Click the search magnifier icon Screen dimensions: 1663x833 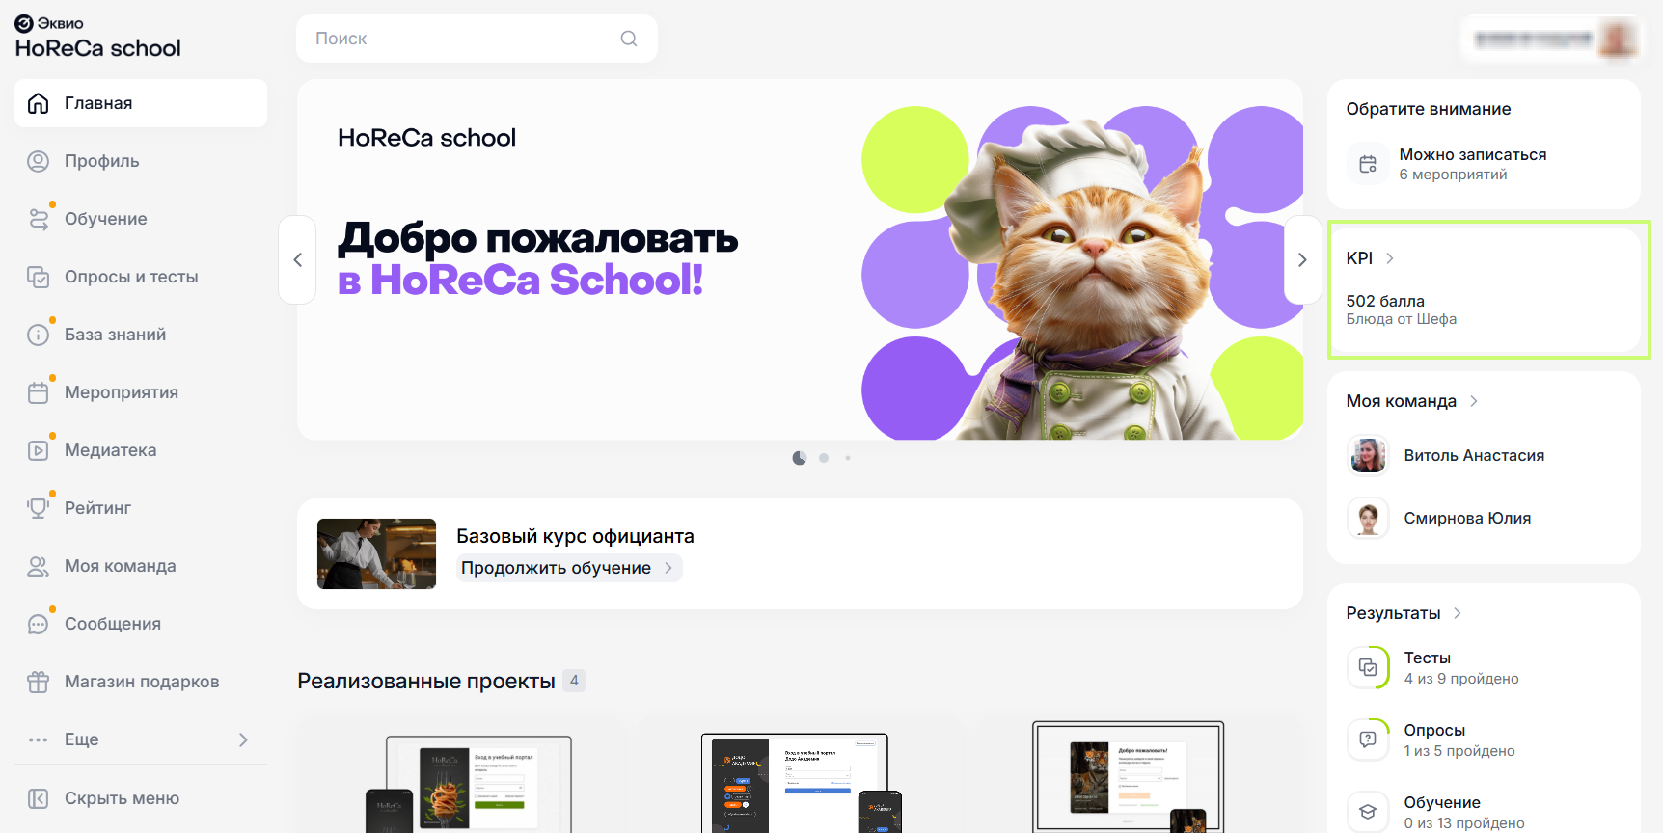[629, 39]
